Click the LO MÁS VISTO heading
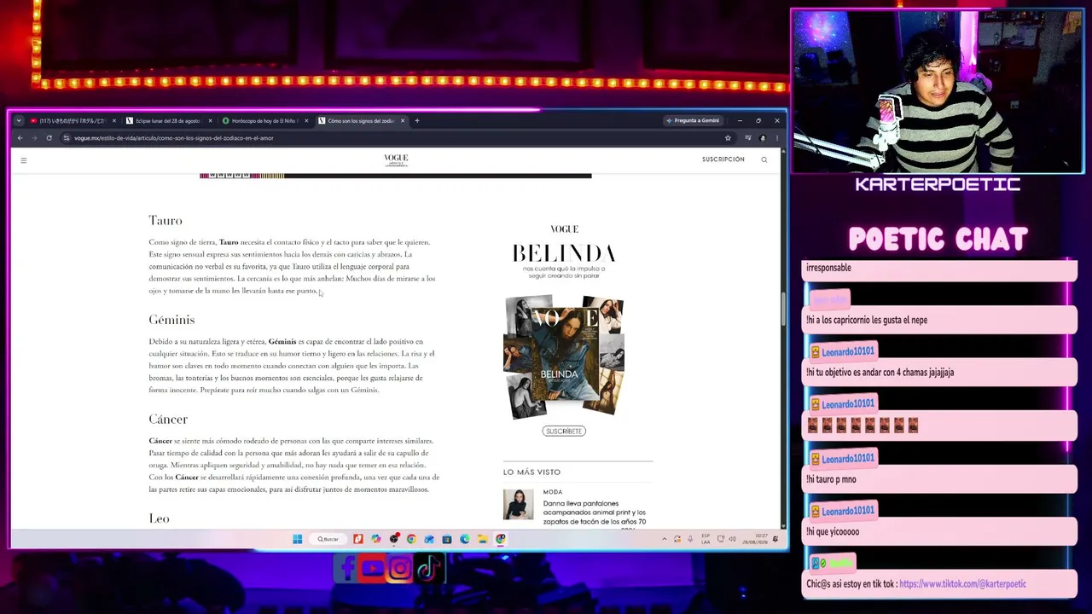The height and width of the screenshot is (614, 1092). point(531,472)
